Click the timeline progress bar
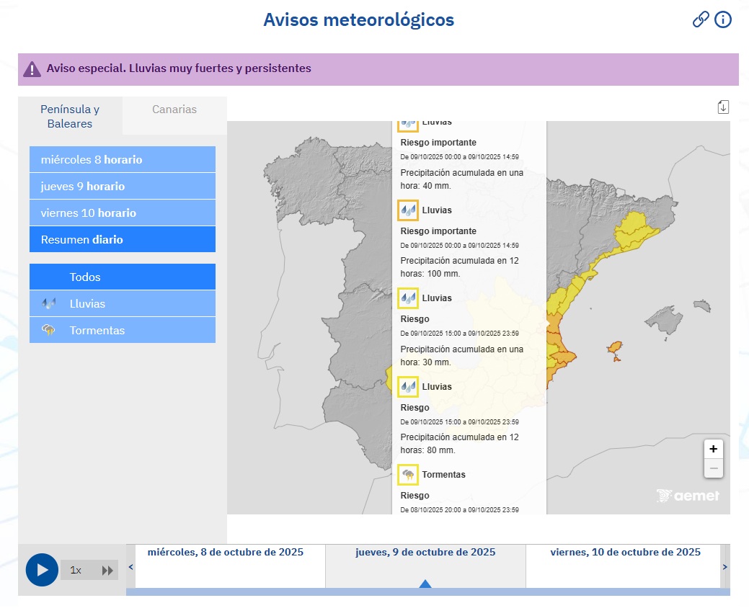Screen dimensions: 749x616 point(427,592)
